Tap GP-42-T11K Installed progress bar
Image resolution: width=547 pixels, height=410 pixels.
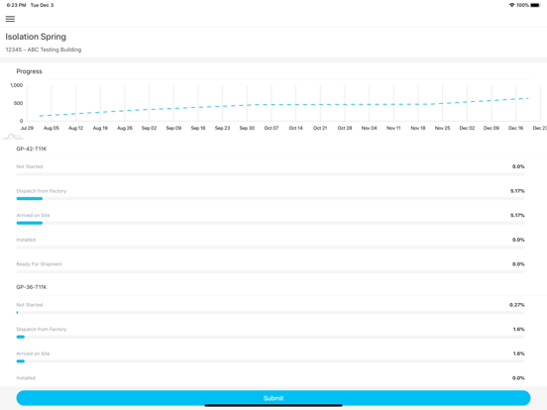click(x=271, y=248)
